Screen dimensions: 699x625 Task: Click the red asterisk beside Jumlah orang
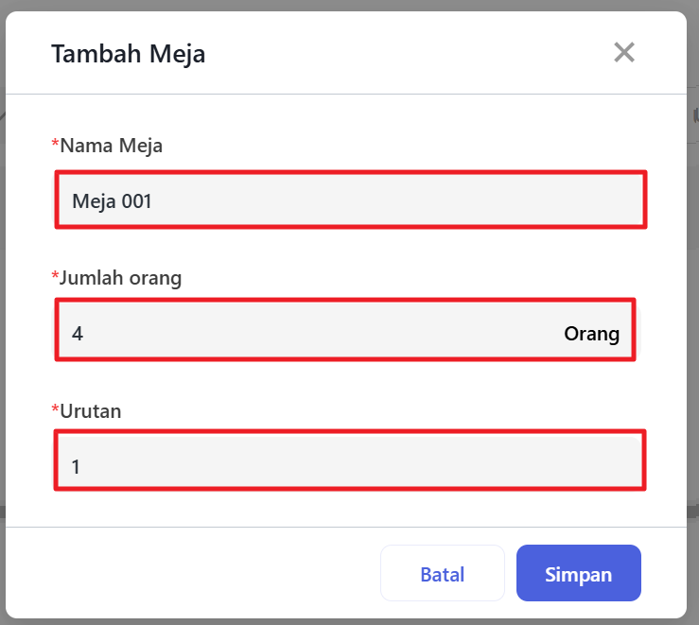click(54, 277)
